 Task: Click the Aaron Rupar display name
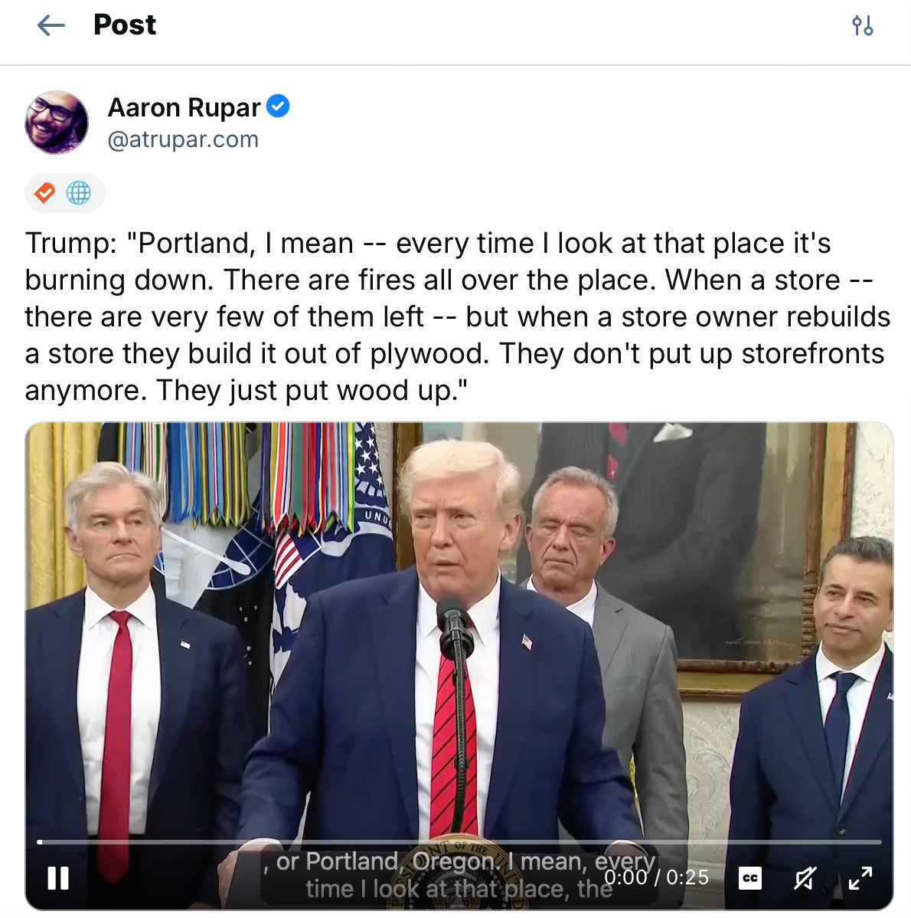[184, 108]
